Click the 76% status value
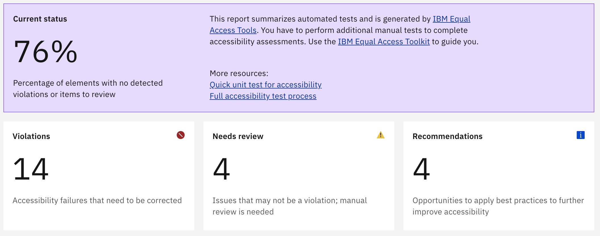Screen dimensions: 600x236 click(45, 52)
